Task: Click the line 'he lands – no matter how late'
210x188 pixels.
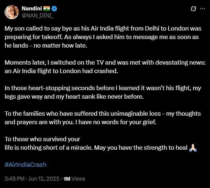Action: click(46, 46)
